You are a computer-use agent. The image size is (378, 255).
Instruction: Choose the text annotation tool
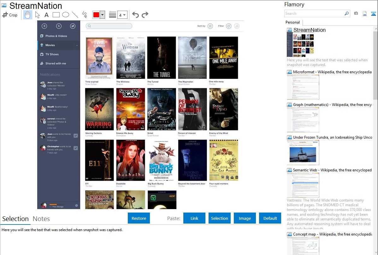46,15
